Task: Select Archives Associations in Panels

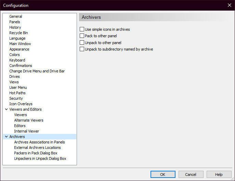Action: click(x=39, y=142)
